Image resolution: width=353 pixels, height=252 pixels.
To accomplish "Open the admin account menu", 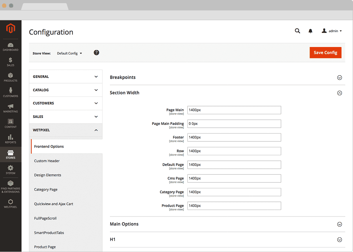I will click(x=332, y=31).
